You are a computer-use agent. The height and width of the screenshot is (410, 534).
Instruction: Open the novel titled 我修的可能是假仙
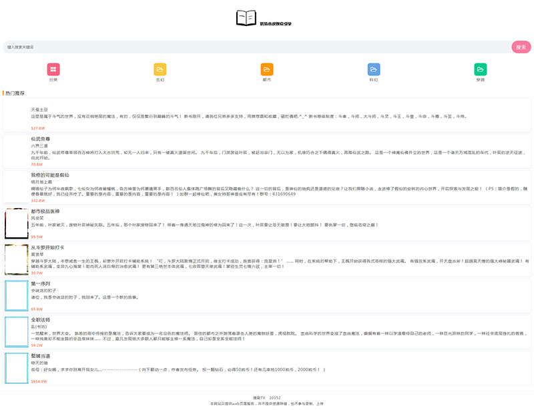(x=50, y=175)
